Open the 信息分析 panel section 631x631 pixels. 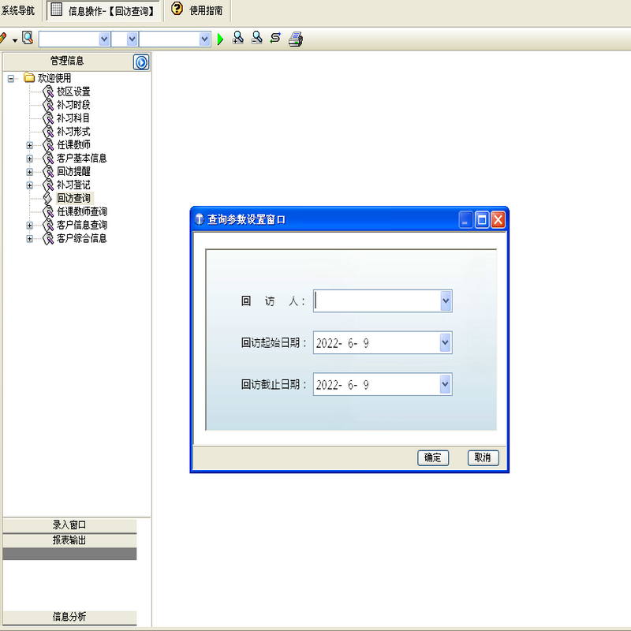point(69,617)
